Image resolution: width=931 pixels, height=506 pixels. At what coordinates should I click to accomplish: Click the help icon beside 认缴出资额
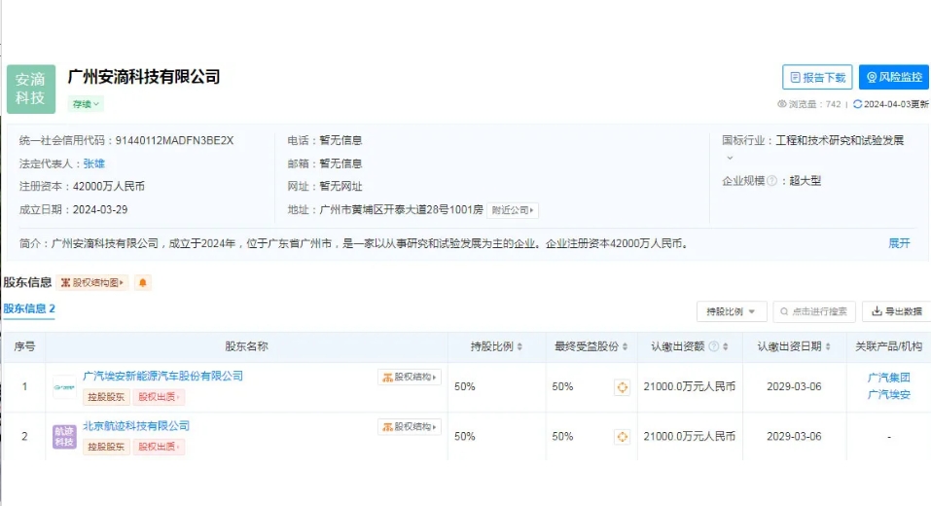coord(714,346)
